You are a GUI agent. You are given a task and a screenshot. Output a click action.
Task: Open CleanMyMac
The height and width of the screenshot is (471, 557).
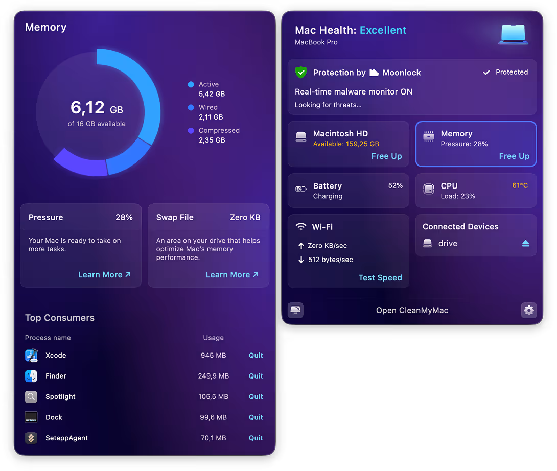[412, 310]
